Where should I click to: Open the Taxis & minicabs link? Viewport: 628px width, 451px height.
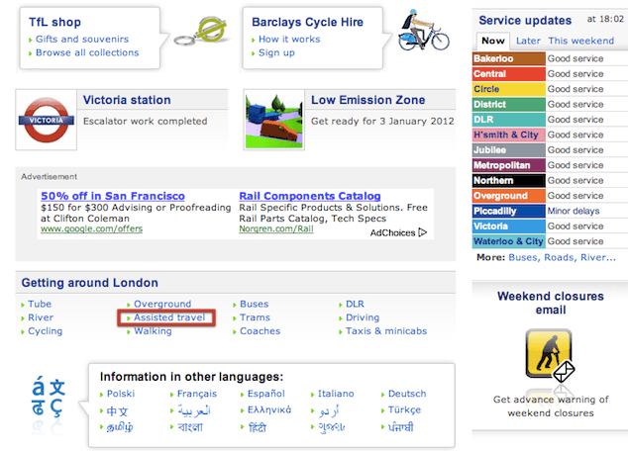tap(386, 331)
